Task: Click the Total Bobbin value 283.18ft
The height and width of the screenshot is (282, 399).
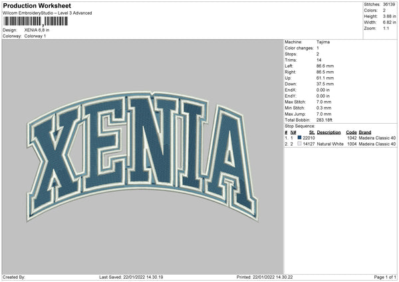Action: 325,120
